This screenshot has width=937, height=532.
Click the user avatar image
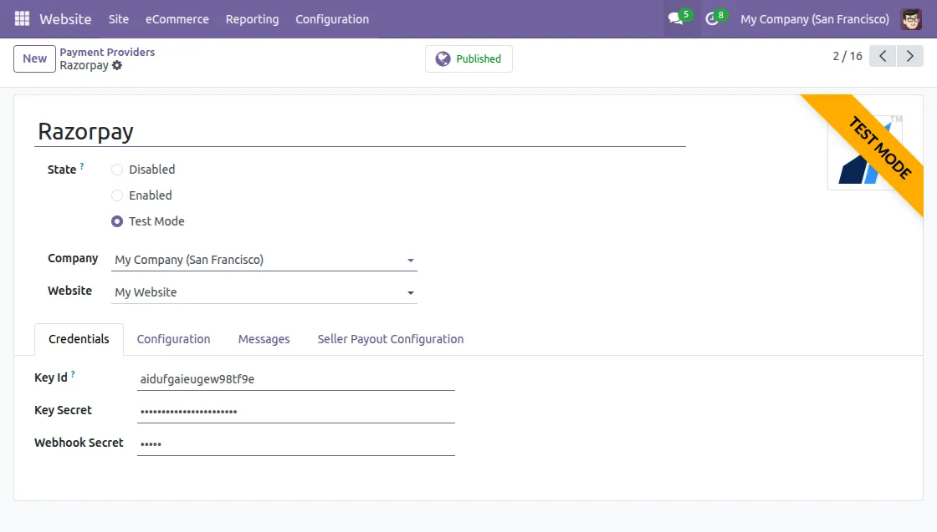(911, 18)
